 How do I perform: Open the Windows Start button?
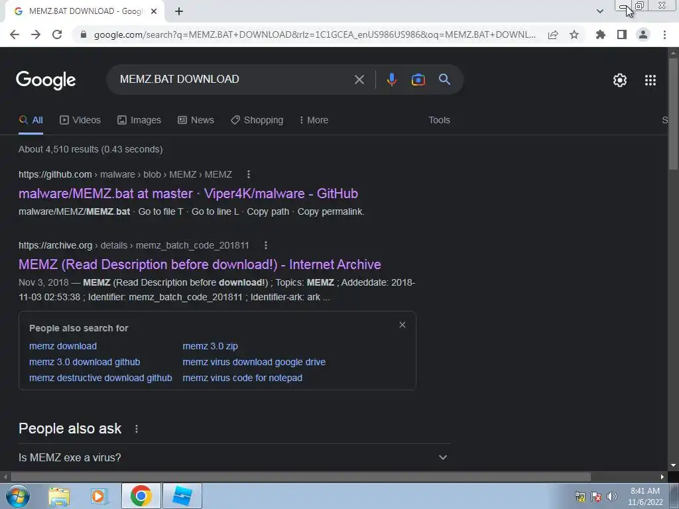tap(18, 496)
